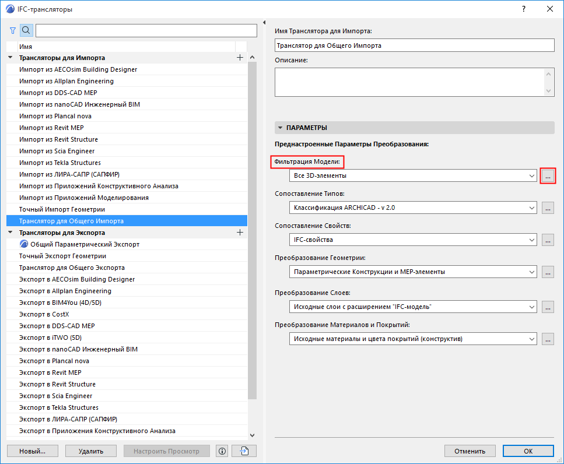
Task: Collapse the Трансляторы для Экспорта group
Action: point(10,233)
